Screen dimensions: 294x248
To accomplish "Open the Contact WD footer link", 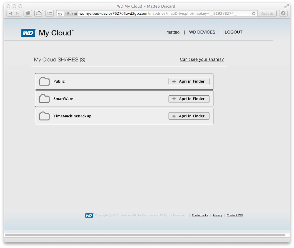I will click(235, 215).
